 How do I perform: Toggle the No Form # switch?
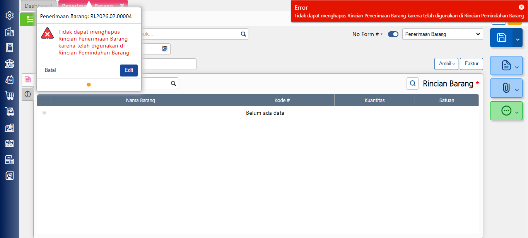393,34
